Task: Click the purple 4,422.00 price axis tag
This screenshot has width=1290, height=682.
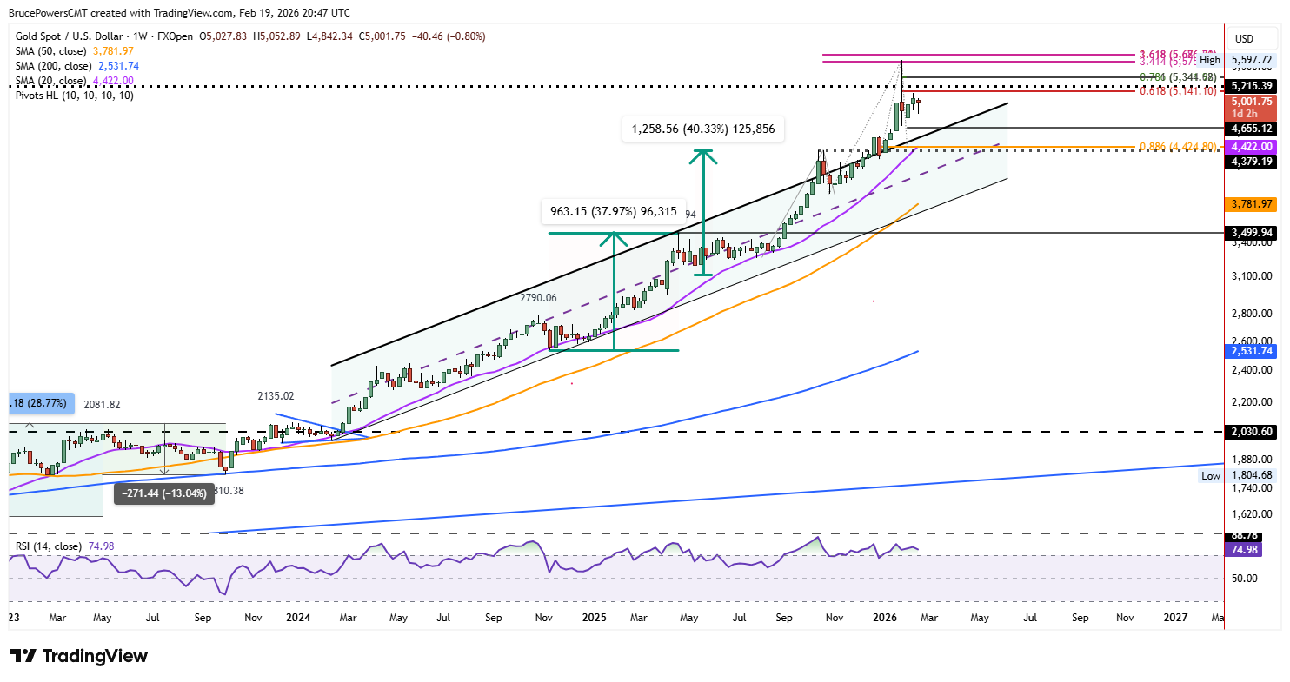Action: point(1252,147)
